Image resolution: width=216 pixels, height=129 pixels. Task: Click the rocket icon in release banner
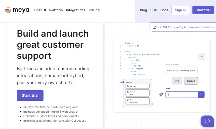pos(155,27)
